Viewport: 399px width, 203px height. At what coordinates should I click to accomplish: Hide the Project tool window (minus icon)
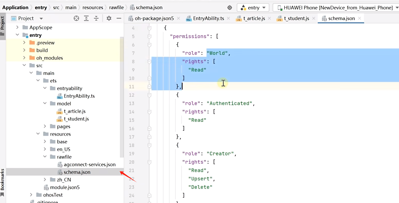pyautogui.click(x=119, y=18)
